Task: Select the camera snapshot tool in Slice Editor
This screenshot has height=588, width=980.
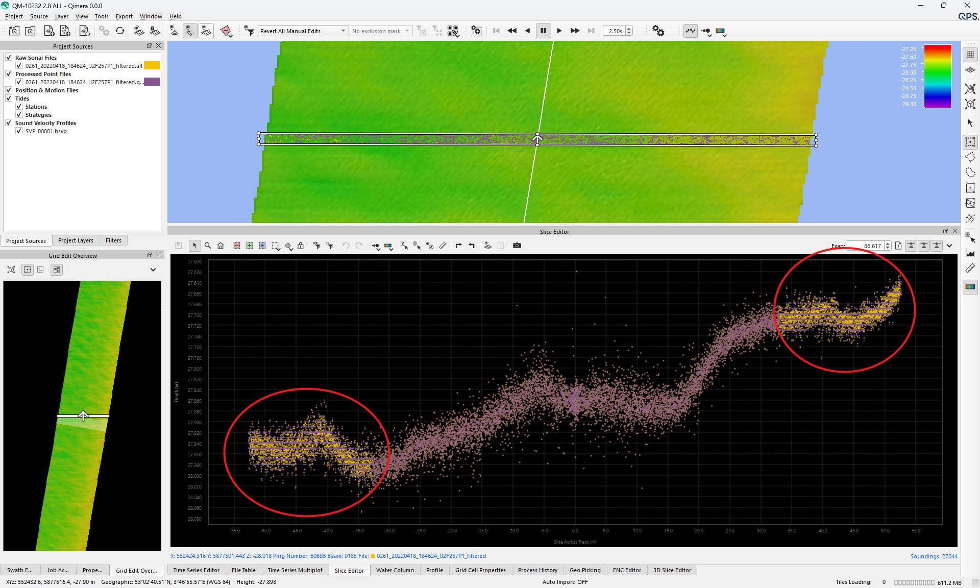Action: coord(517,246)
